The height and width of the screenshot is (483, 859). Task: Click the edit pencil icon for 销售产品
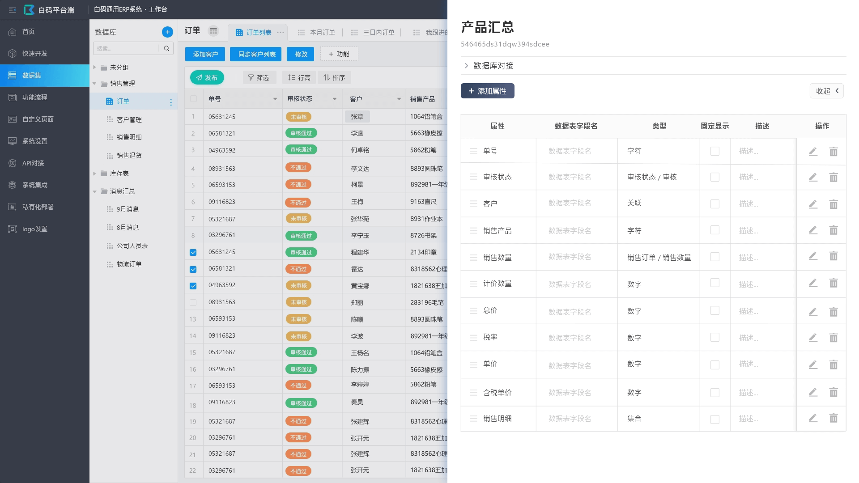click(813, 230)
